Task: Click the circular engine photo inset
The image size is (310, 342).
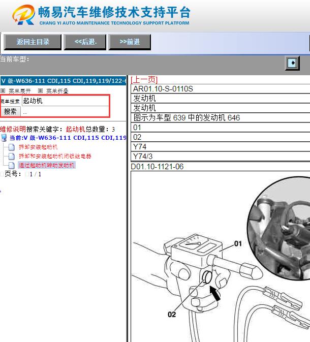Action: pyautogui.click(x=279, y=229)
